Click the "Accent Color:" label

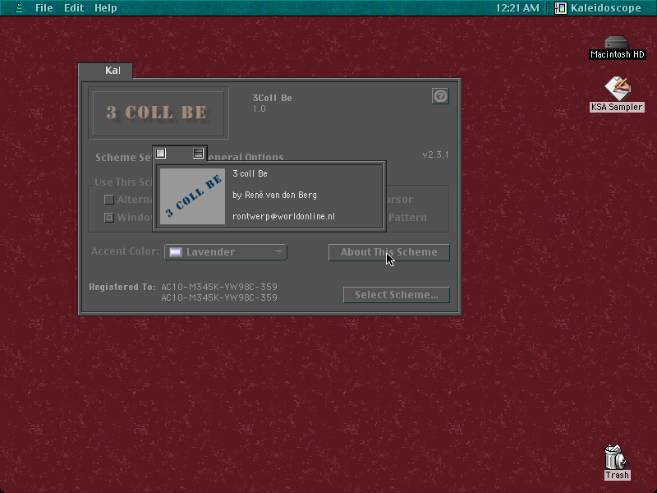(x=126, y=251)
